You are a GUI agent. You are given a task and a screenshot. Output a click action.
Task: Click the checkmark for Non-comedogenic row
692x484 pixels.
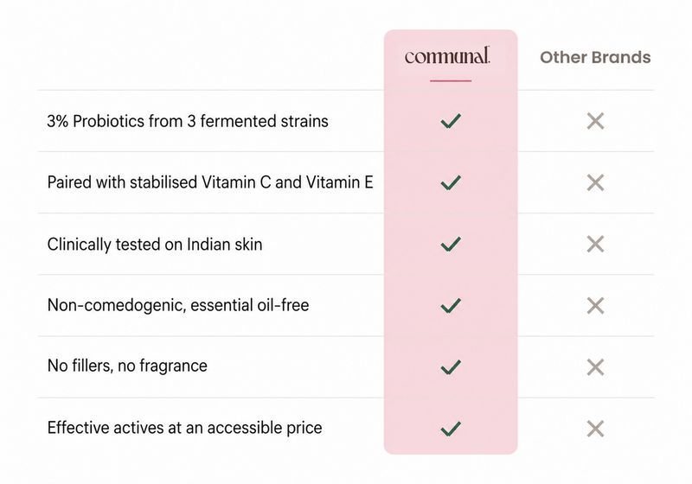click(x=451, y=305)
